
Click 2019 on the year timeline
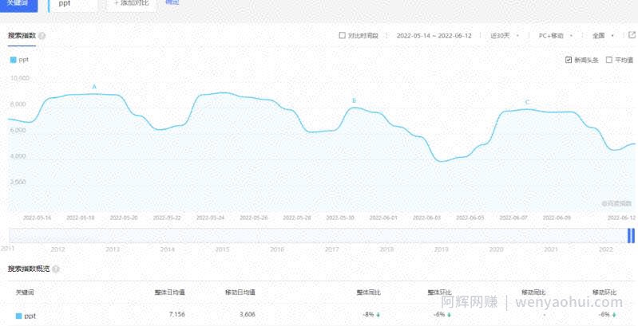coord(441,249)
